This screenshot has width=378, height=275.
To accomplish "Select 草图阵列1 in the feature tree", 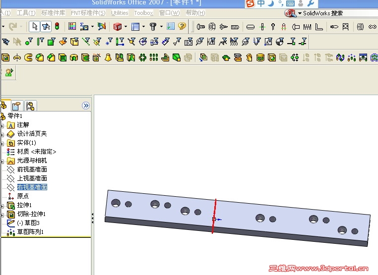I will (30, 232).
